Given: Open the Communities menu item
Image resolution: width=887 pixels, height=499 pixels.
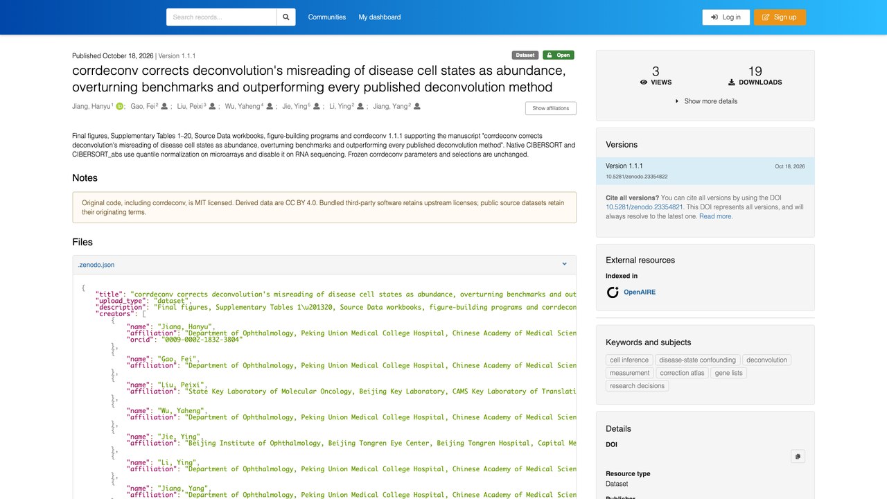Looking at the screenshot, I should (327, 17).
